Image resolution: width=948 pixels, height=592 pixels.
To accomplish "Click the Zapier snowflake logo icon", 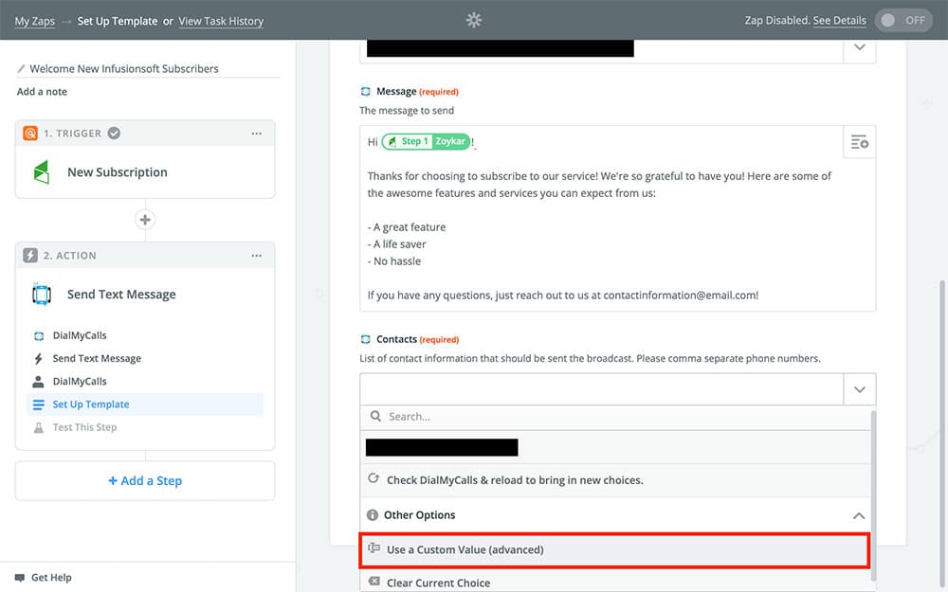I will pos(474,20).
